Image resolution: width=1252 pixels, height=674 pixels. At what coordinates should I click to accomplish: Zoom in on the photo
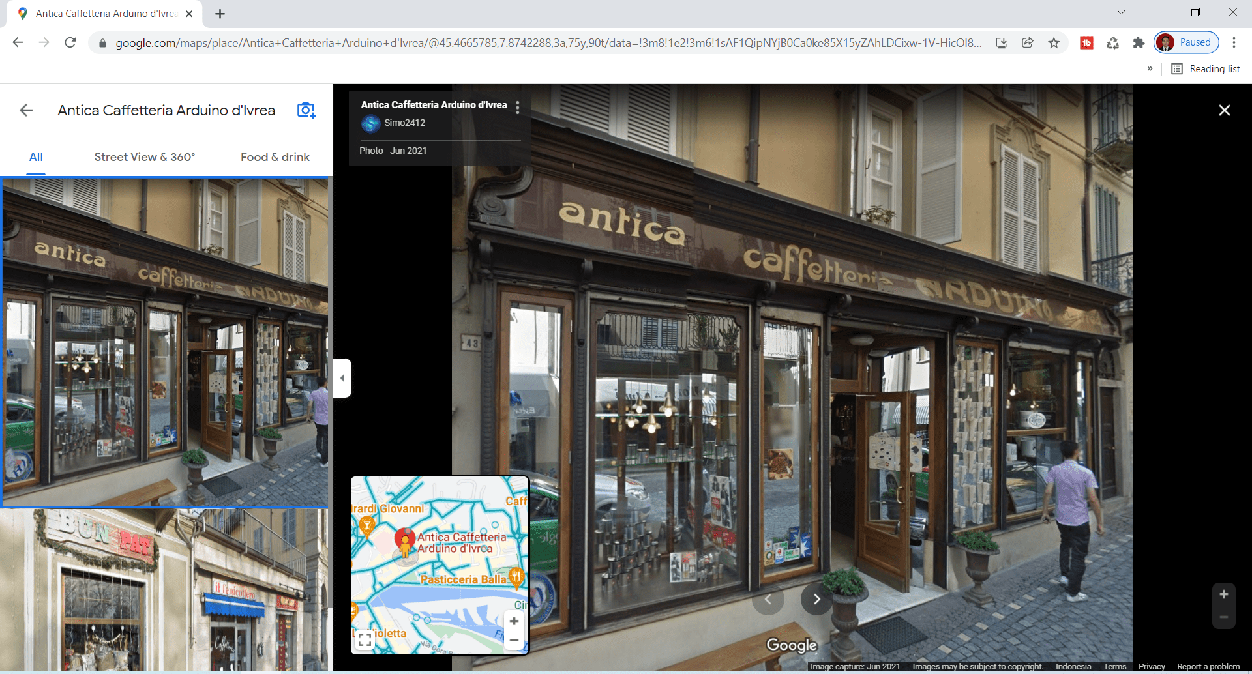(1224, 594)
